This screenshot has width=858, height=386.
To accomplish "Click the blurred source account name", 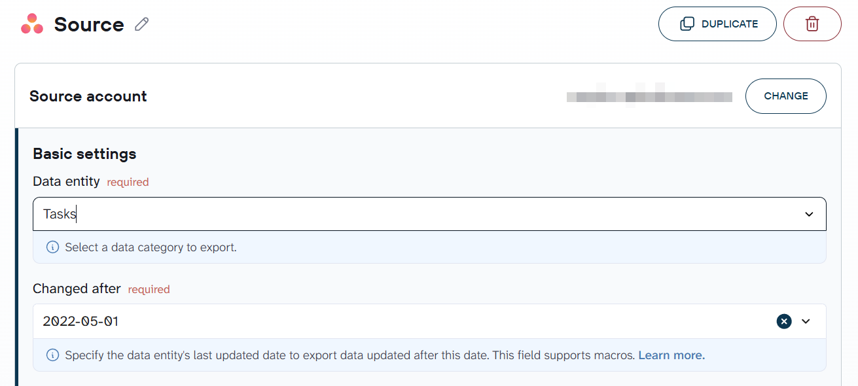I will tap(649, 96).
